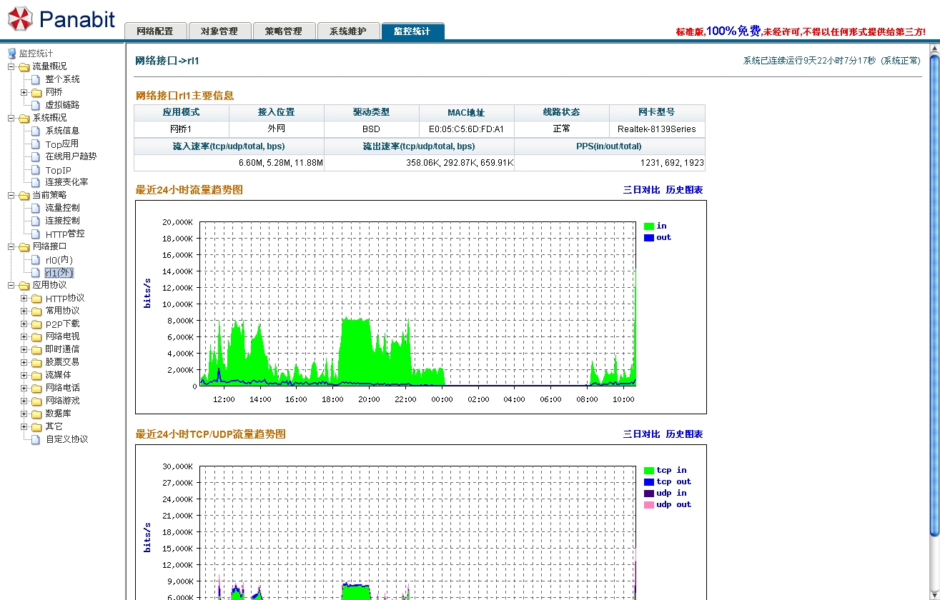Click the 24-hour traffic trend chart
The width and height of the screenshot is (940, 600).
tap(420, 307)
